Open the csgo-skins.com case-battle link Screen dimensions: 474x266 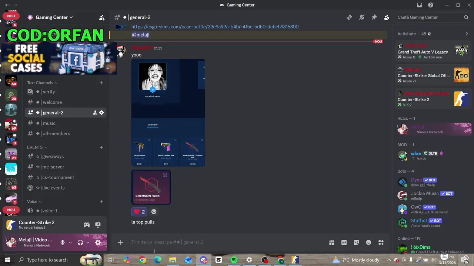click(215, 27)
